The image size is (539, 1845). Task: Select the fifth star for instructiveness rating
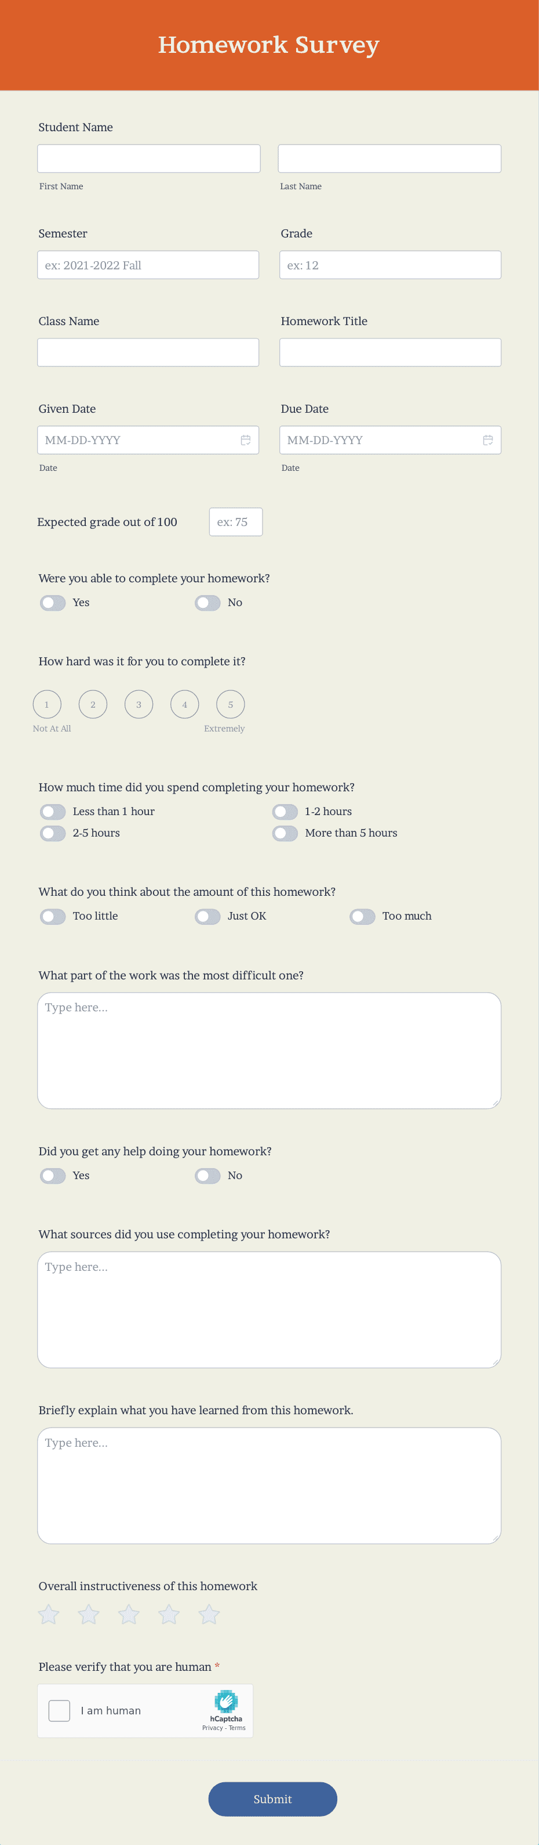pos(209,1615)
